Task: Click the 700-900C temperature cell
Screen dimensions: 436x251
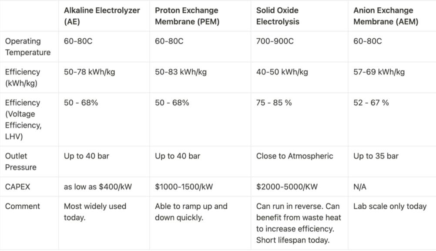Action: 275,41
